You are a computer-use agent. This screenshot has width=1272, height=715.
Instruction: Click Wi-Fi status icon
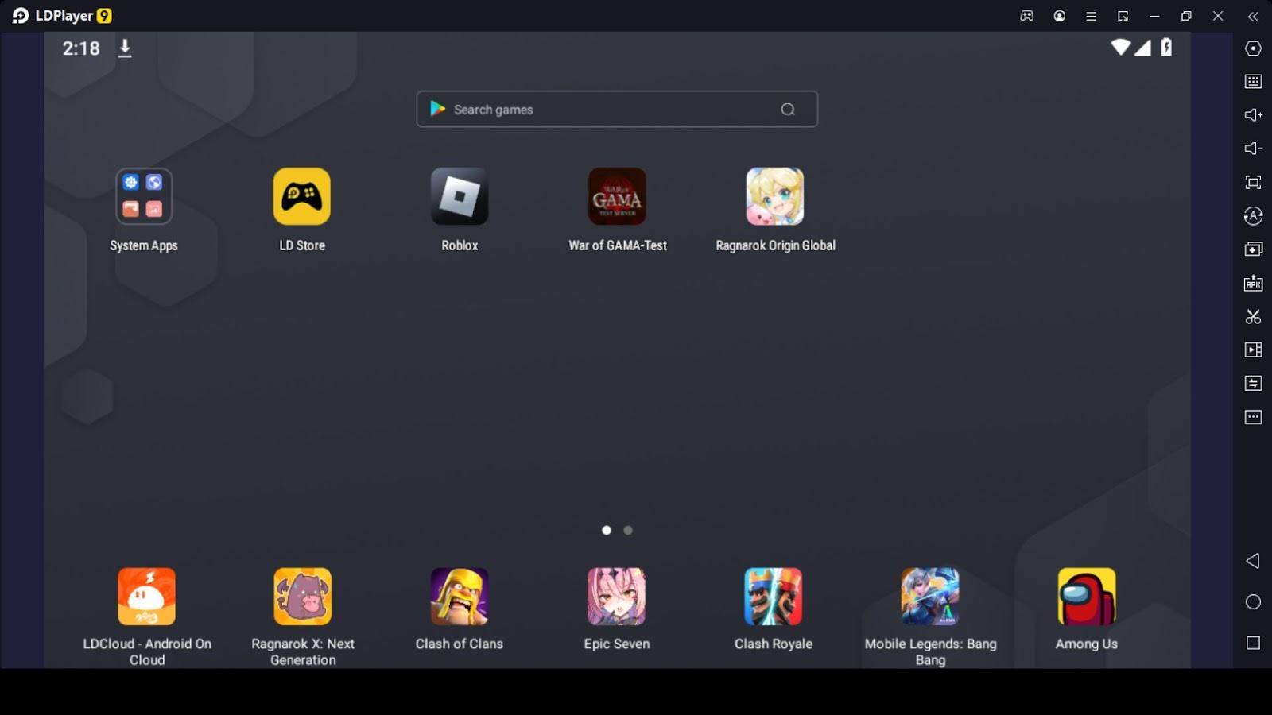[1121, 48]
